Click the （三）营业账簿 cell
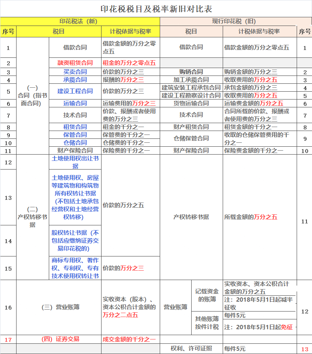This screenshot has height=354, width=312. 59,307
